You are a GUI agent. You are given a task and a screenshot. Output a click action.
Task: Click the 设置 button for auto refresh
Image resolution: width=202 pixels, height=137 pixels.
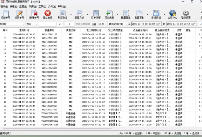click(94, 24)
